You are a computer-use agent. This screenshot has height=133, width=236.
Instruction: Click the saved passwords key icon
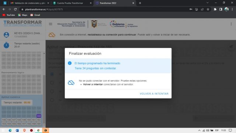point(191,9)
